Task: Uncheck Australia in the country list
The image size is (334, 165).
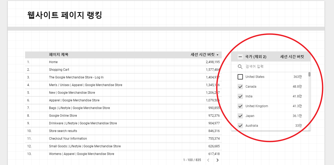Action: point(240,125)
